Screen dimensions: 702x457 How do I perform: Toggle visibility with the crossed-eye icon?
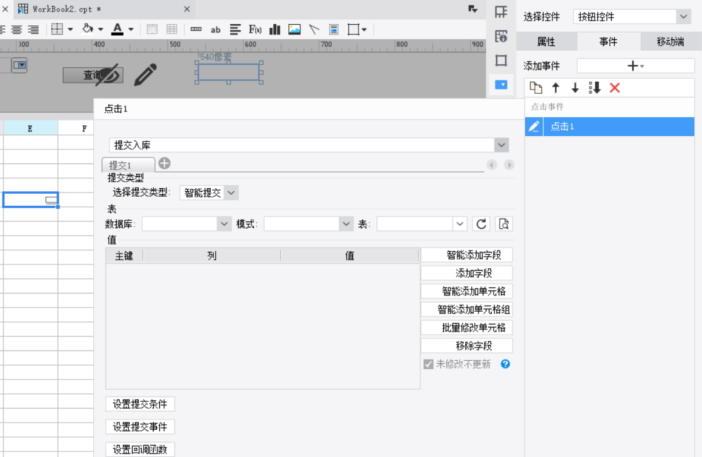[108, 74]
